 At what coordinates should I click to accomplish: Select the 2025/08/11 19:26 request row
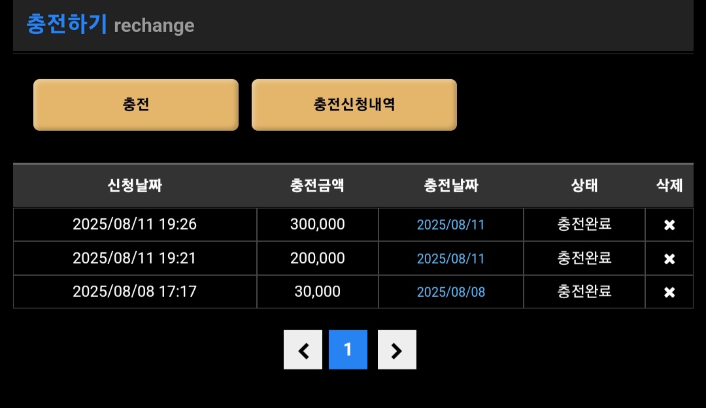pos(135,225)
